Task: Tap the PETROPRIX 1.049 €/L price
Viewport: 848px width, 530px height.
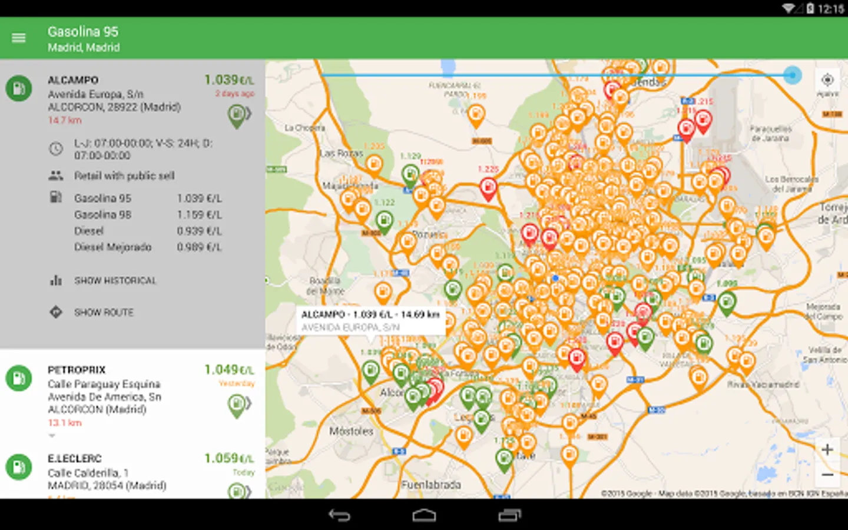Action: 229,370
